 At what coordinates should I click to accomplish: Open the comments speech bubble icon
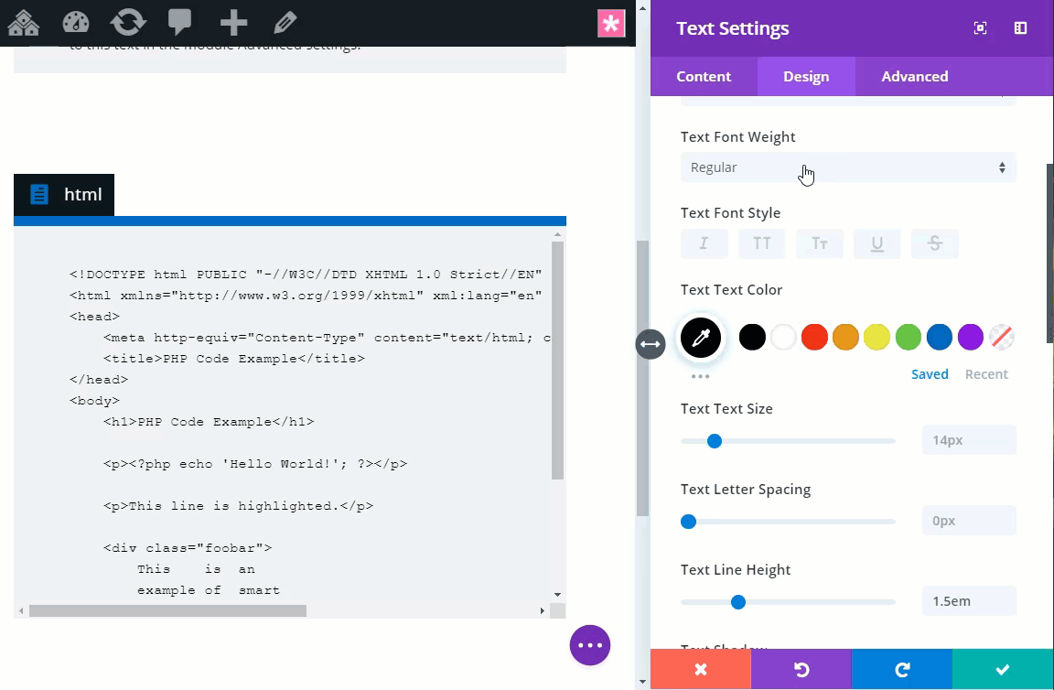click(180, 23)
